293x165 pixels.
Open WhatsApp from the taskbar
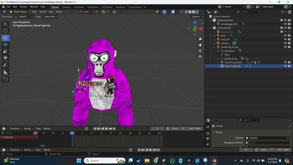coord(172,160)
